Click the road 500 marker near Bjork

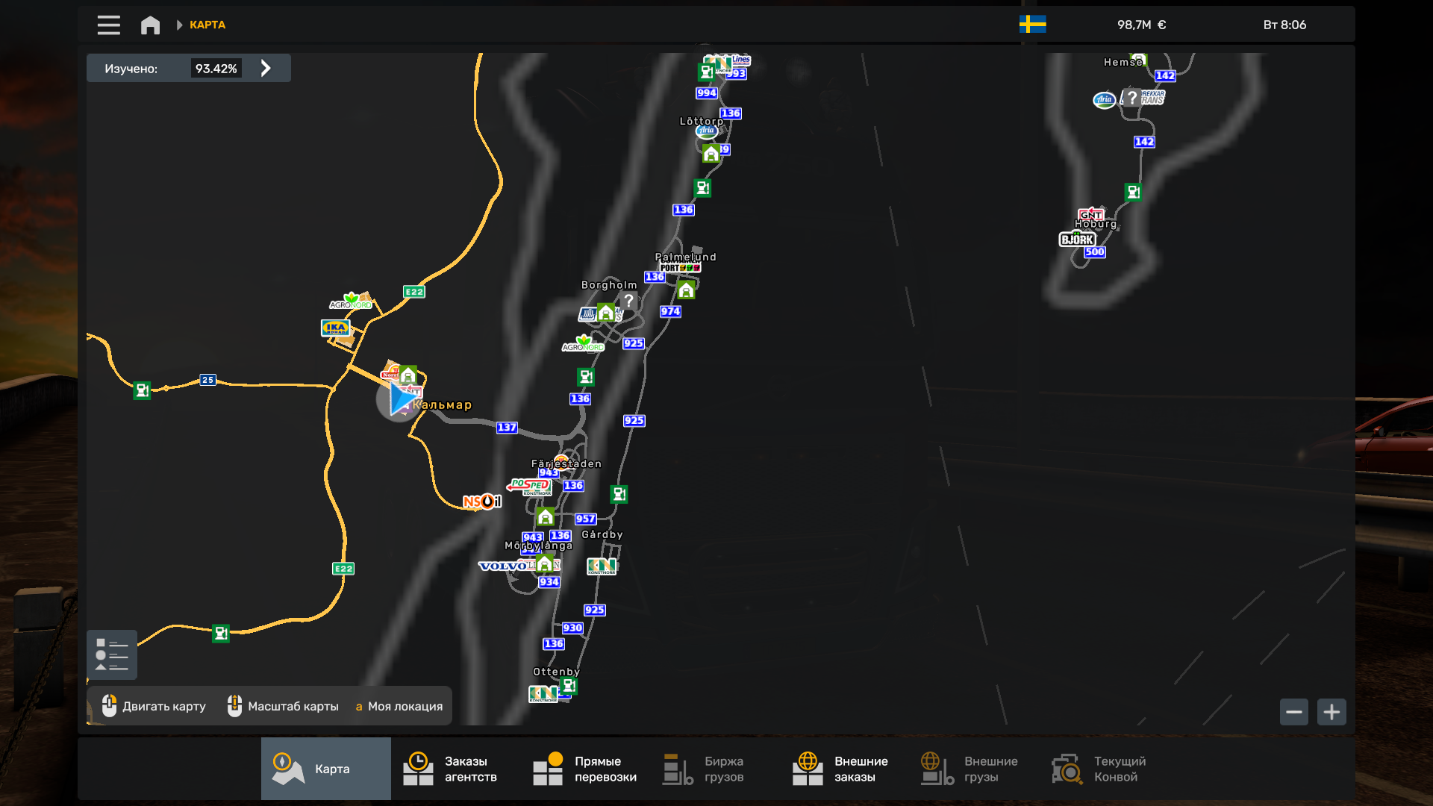coord(1095,252)
